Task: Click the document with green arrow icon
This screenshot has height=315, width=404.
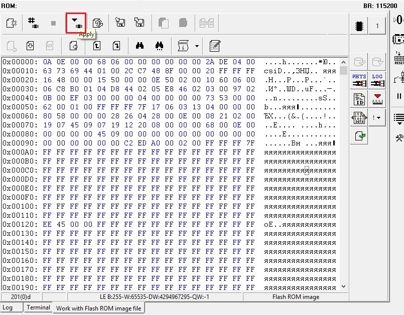Action: click(x=359, y=136)
